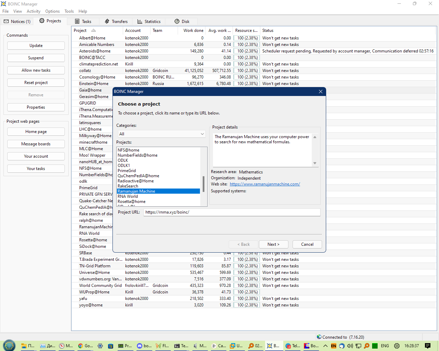
Task: Open Message boards button
Action: click(36, 144)
